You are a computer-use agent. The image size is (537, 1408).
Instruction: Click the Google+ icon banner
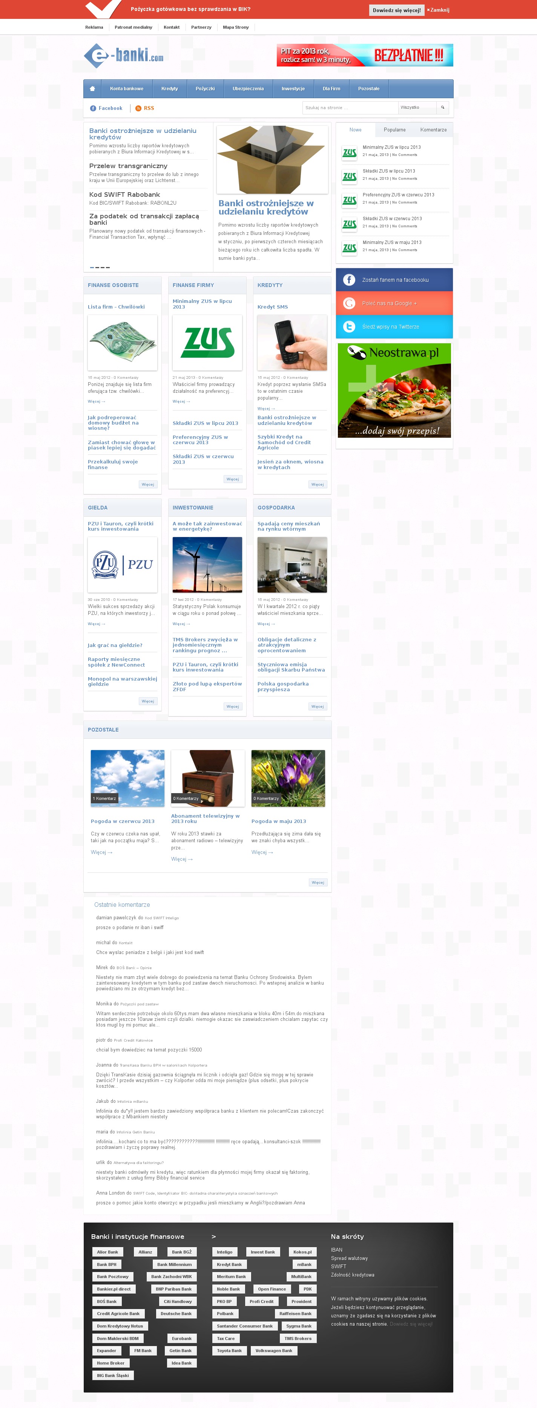(x=349, y=303)
